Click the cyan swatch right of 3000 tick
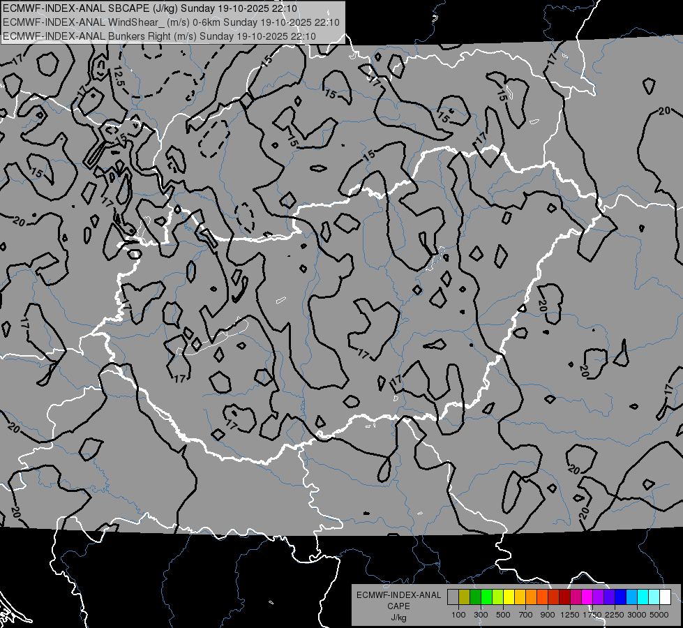 click(x=643, y=597)
